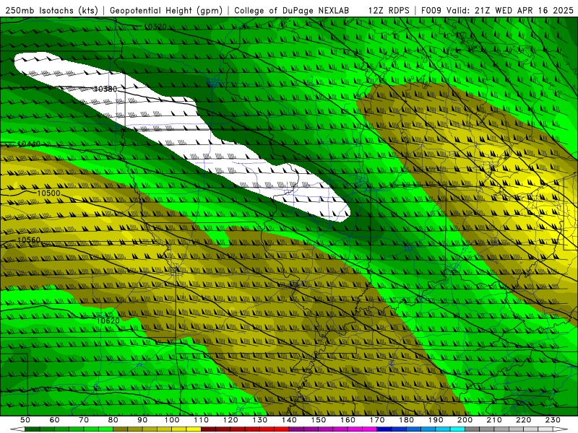Image resolution: width=578 pixels, height=433 pixels.
Task: Click the 80 knots legend label
Action: point(113,420)
